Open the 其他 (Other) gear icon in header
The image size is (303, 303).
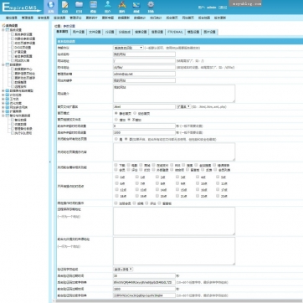151,7
